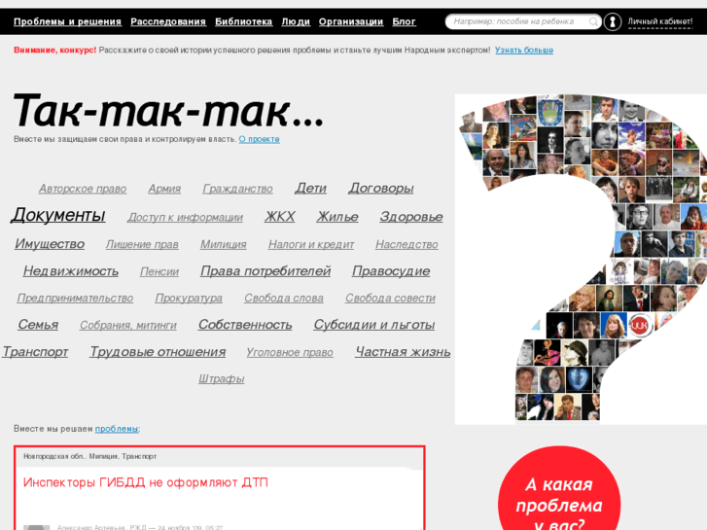Select 'Авторское право' tag
This screenshot has height=530, width=707.
pyautogui.click(x=83, y=189)
